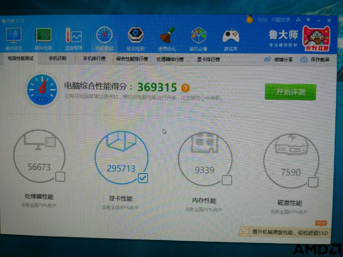
Task: Open the 论坛 forum link
Action: (x=263, y=20)
